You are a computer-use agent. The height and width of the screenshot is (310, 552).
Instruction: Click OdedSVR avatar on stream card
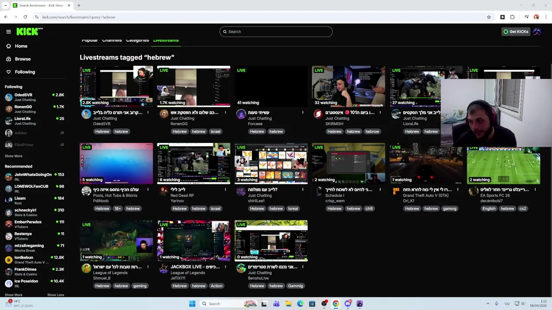pos(86,114)
